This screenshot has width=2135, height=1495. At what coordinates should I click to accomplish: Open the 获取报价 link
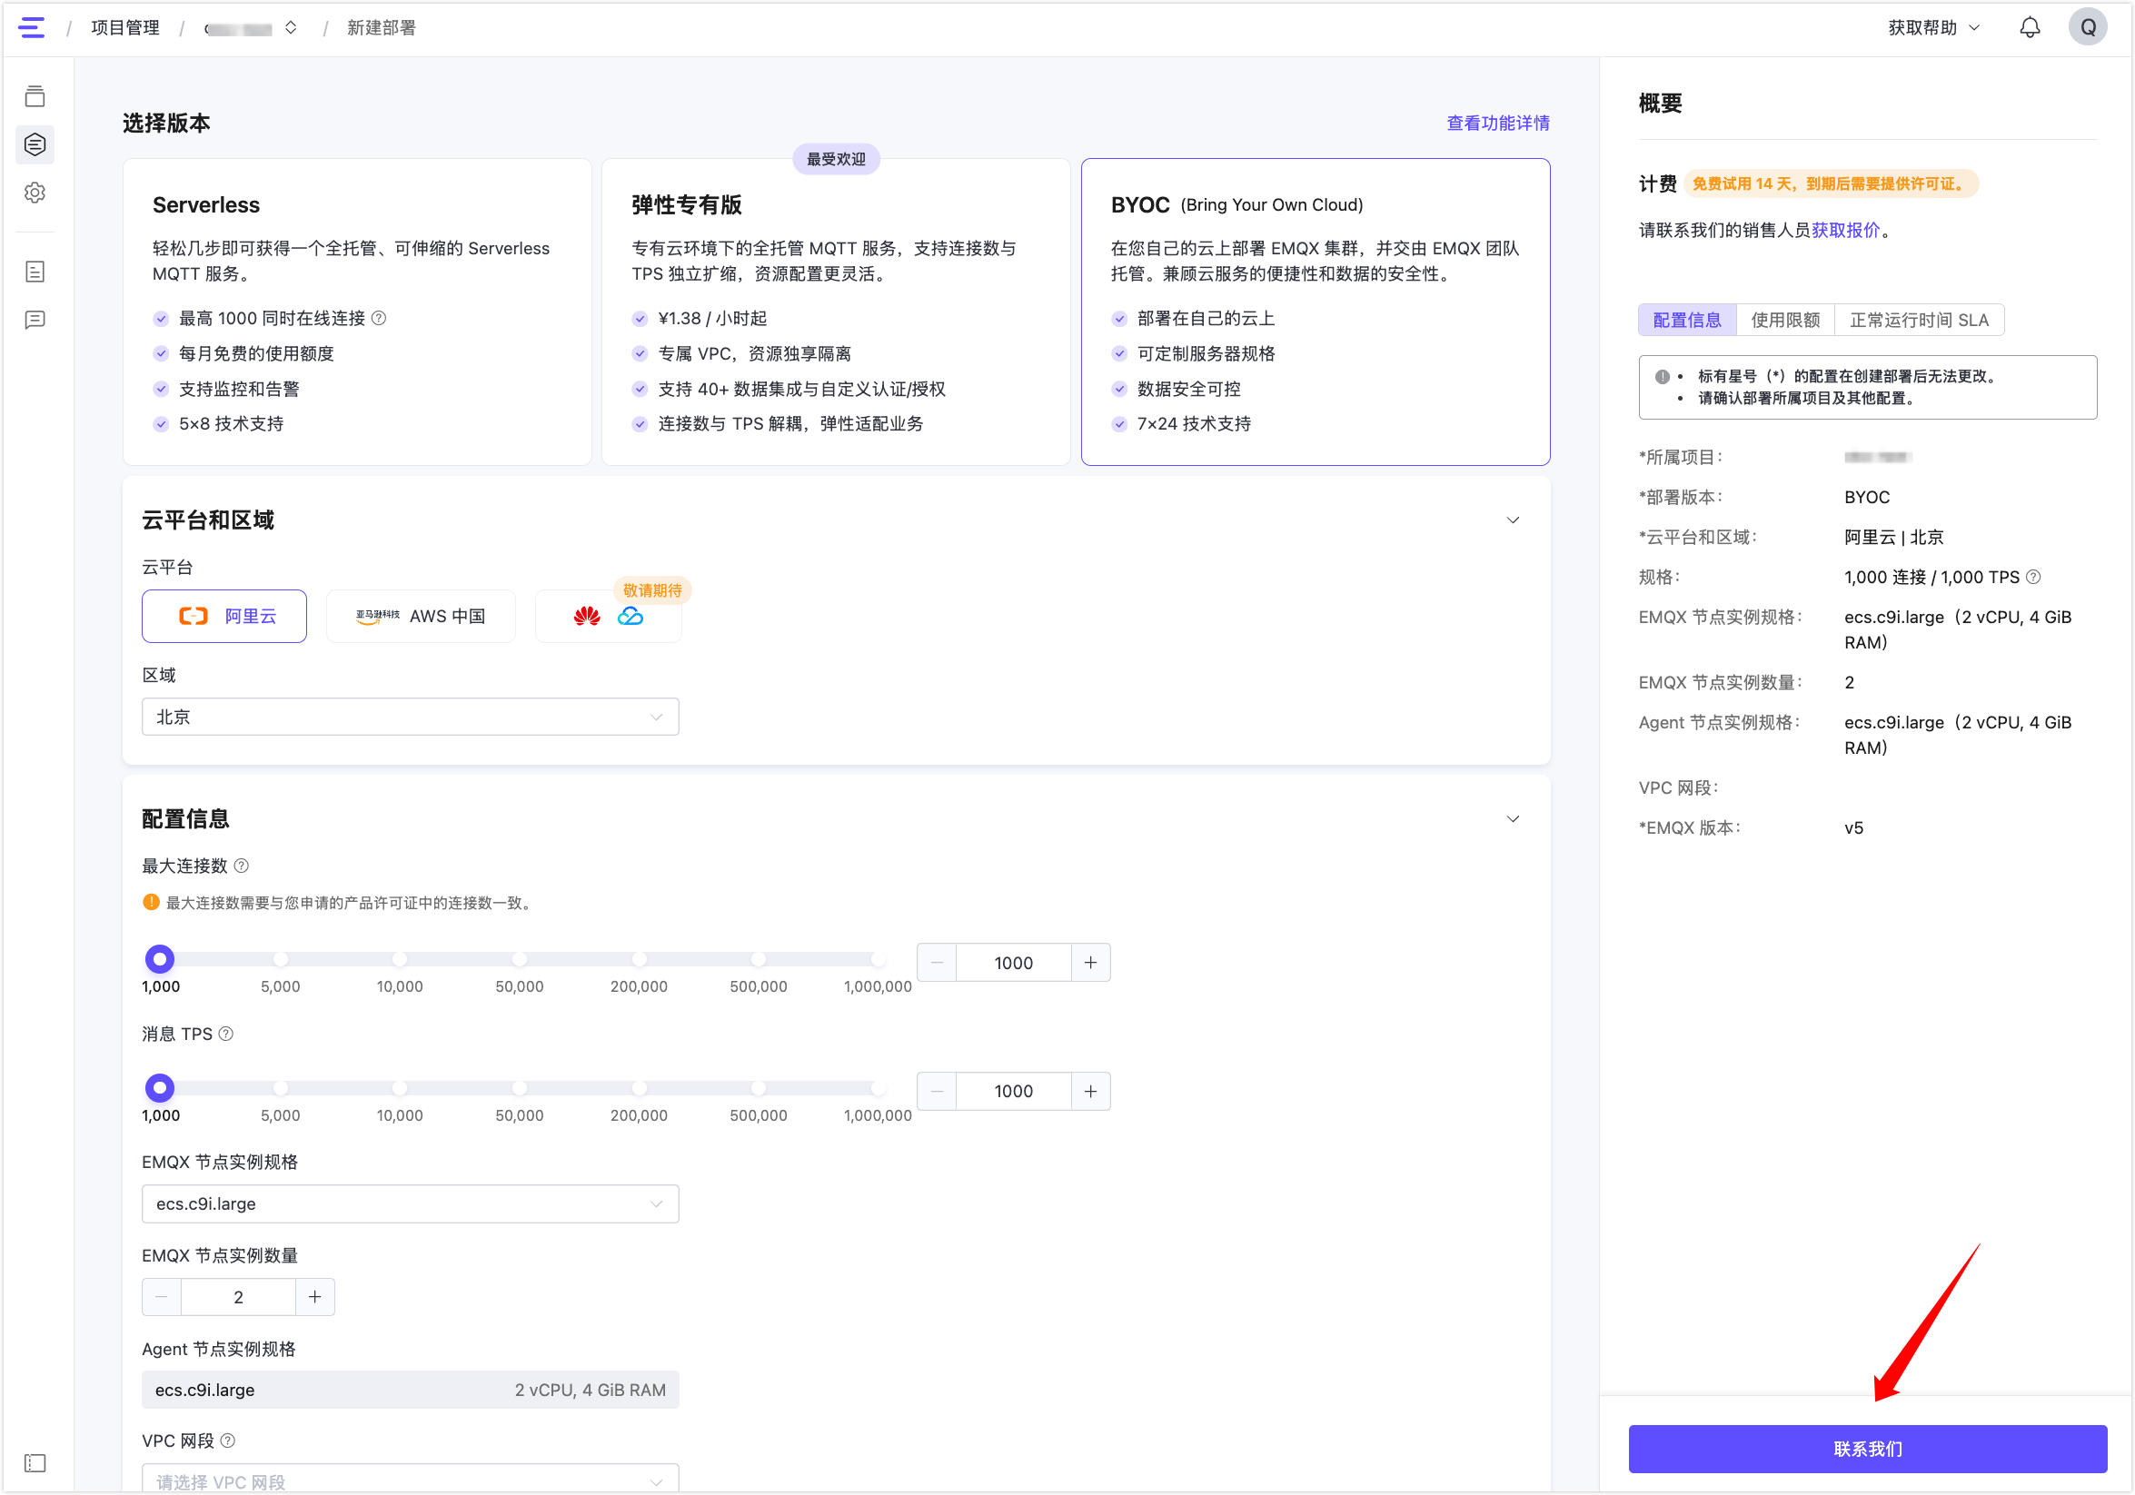click(1845, 230)
